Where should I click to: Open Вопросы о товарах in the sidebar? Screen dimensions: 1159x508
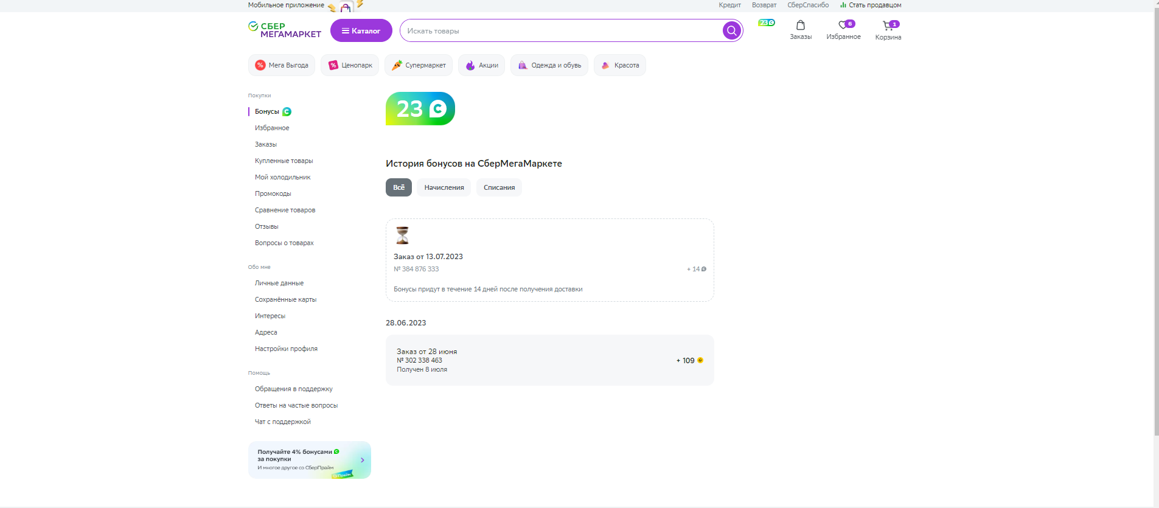pos(284,243)
